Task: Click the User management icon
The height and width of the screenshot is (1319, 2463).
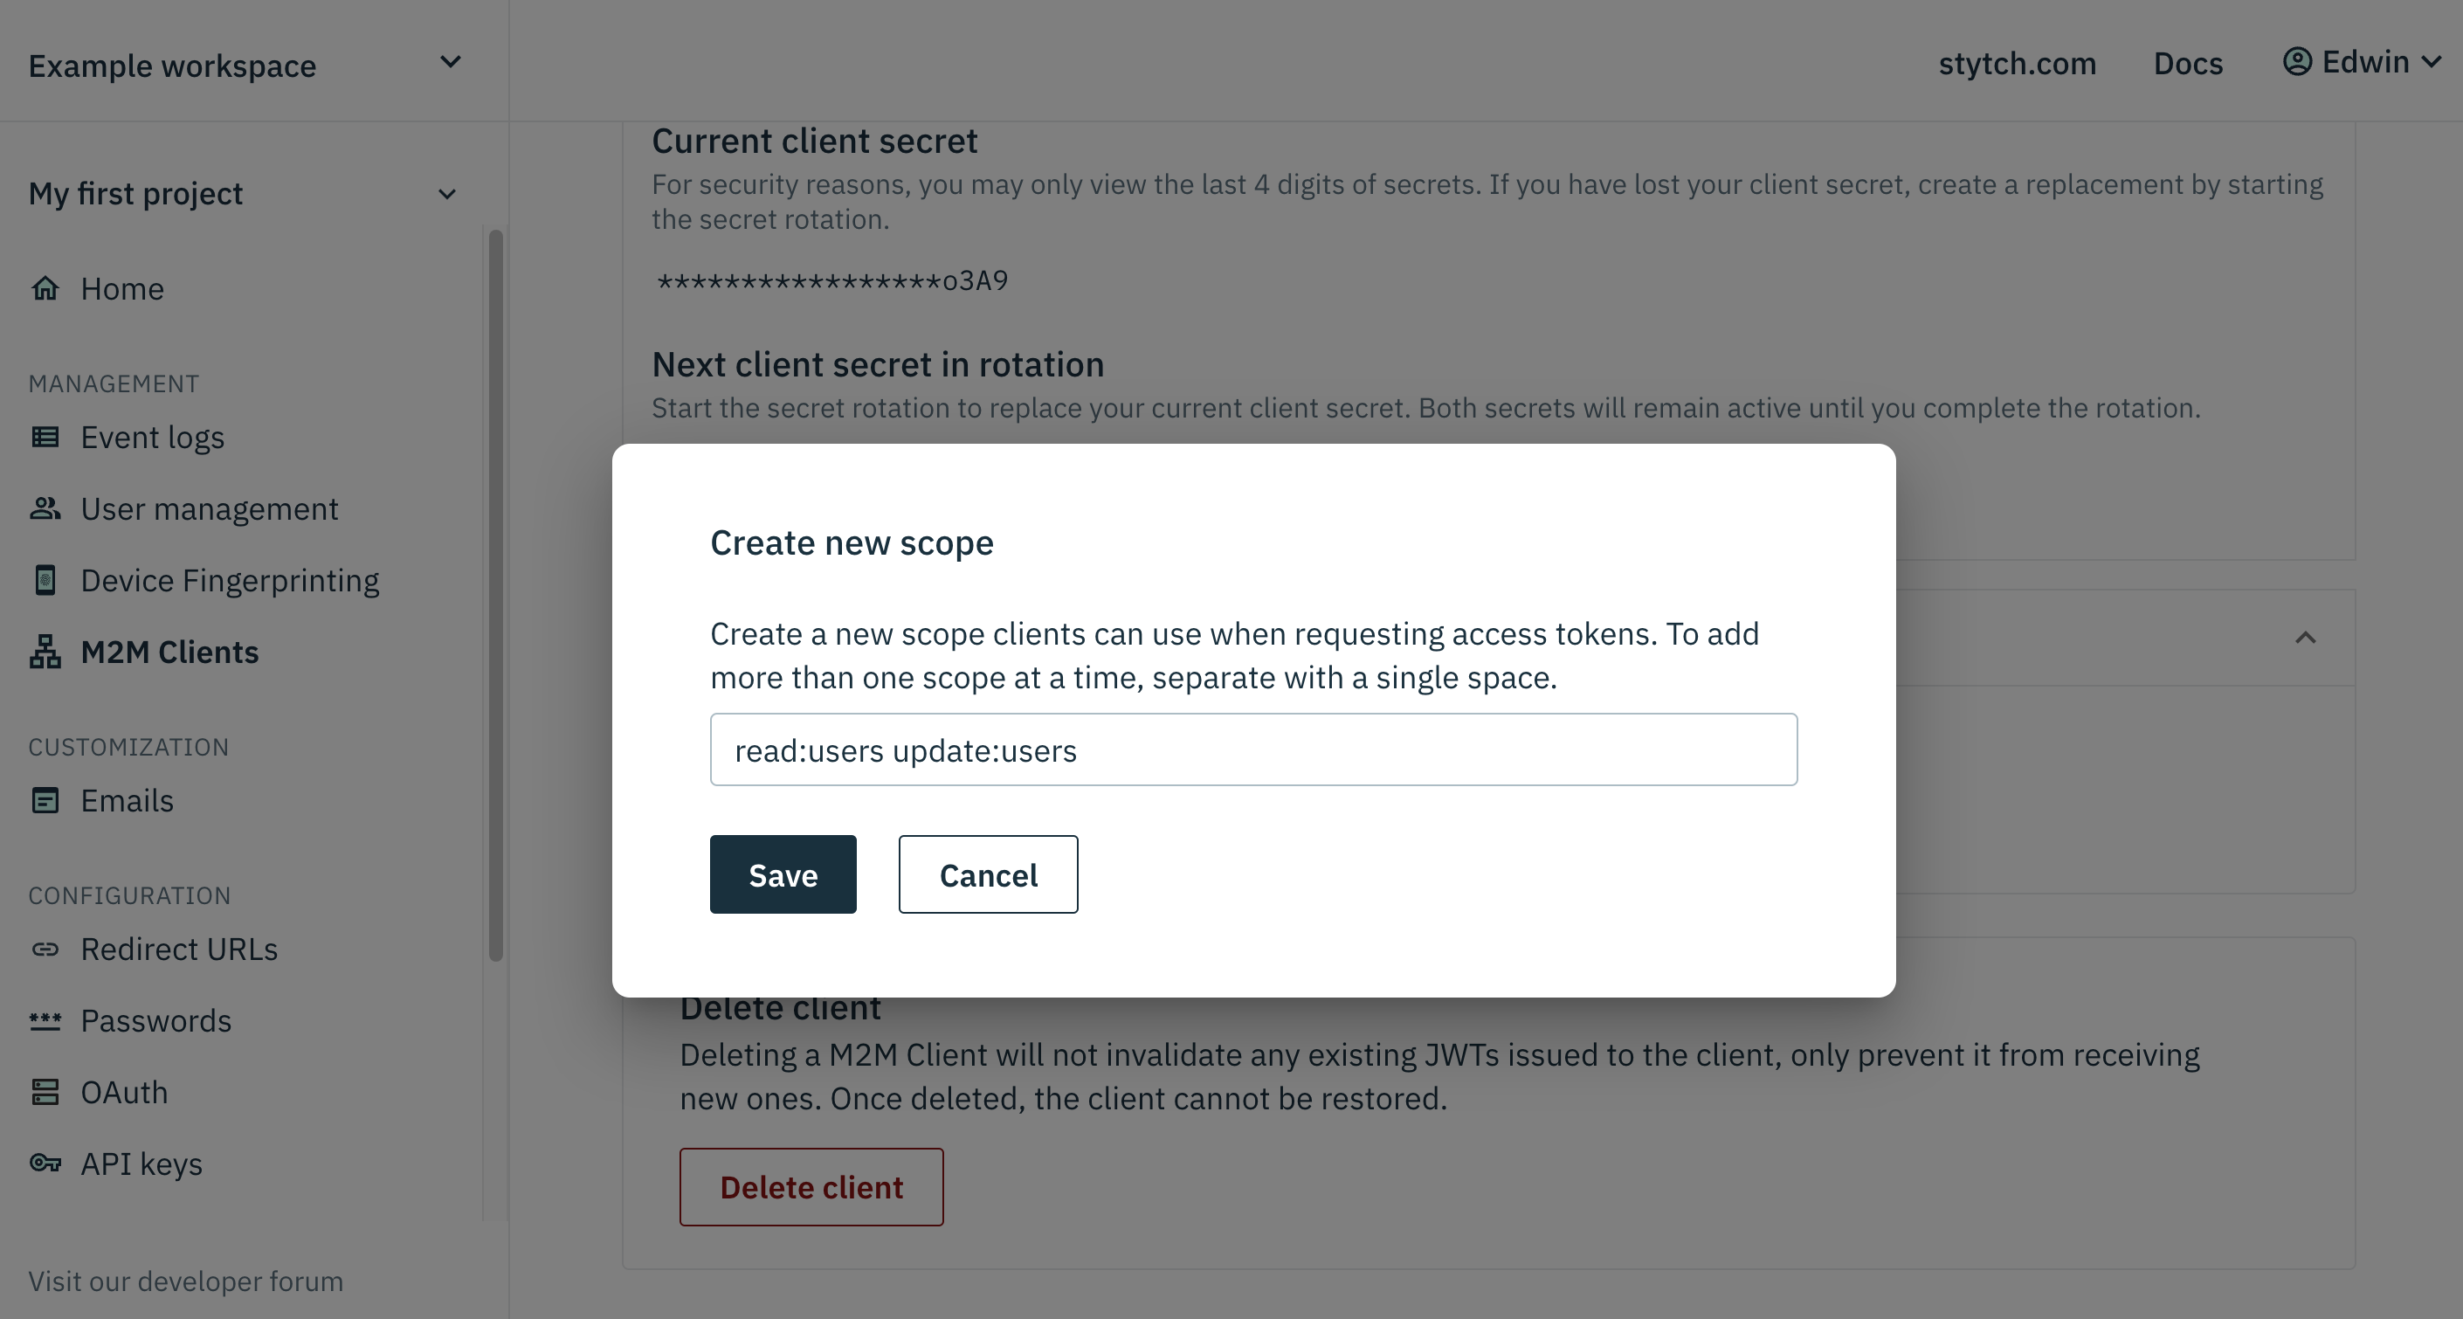Action: coord(44,507)
